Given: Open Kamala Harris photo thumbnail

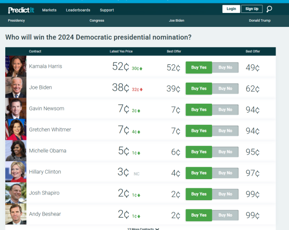Looking at the screenshot, I should pos(16,66).
